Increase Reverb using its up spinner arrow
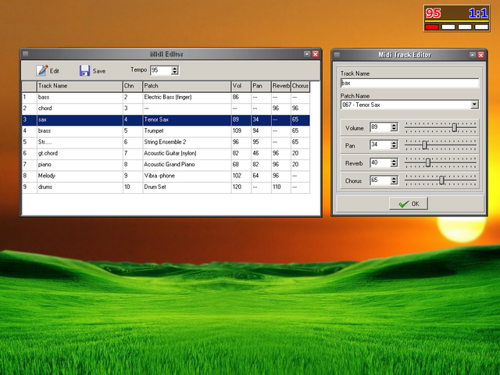 click(394, 160)
